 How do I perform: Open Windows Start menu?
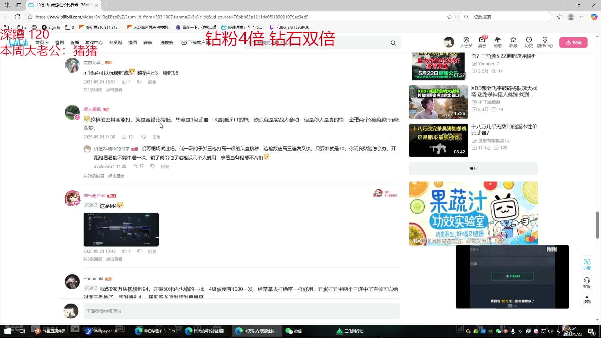[x=8, y=331]
